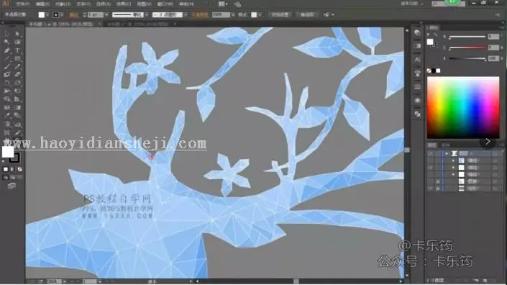Select the Symbol Sprayer tool
The image size is (507, 285).
click(6, 125)
